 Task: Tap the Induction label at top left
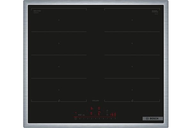click(x=37, y=11)
